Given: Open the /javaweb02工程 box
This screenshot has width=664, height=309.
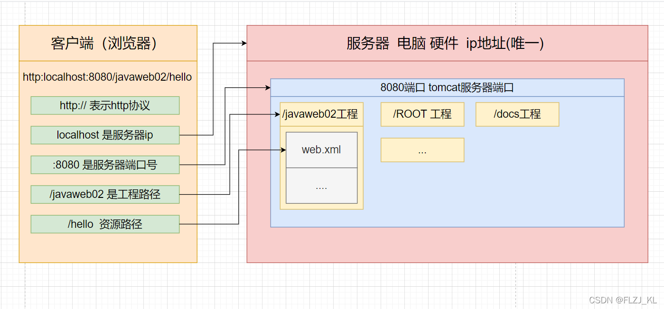Looking at the screenshot, I should (321, 114).
